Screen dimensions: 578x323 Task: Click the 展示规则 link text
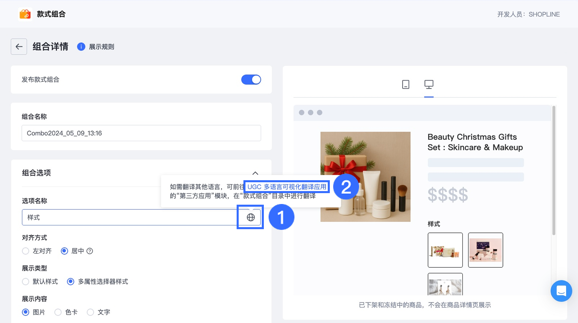click(x=102, y=47)
